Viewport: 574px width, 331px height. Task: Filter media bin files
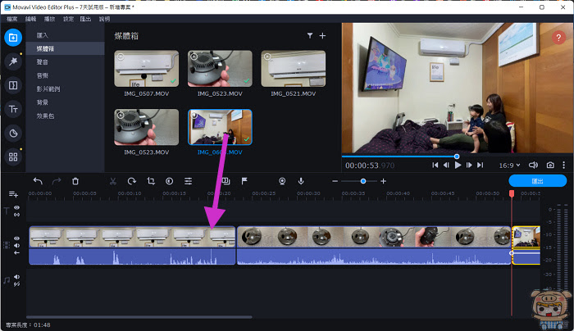coord(310,35)
